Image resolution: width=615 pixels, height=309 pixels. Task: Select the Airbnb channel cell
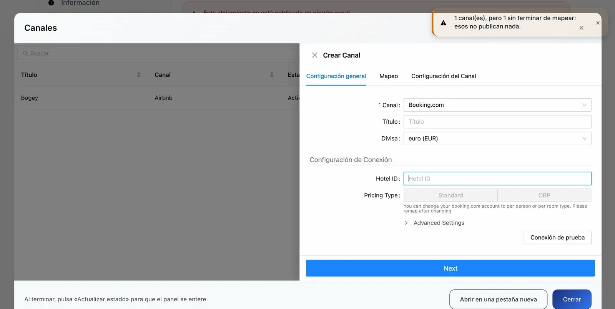tap(163, 98)
